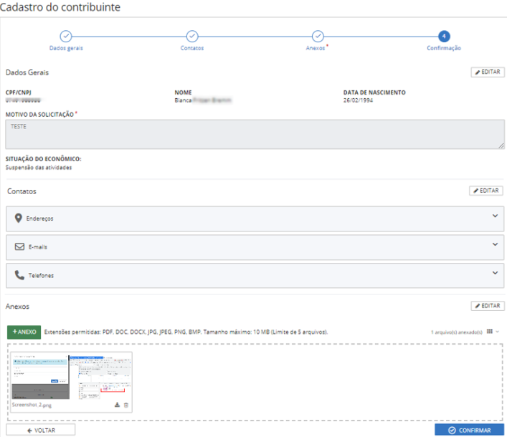Go to Contatos step circle
This screenshot has width=507, height=437.
click(x=192, y=37)
